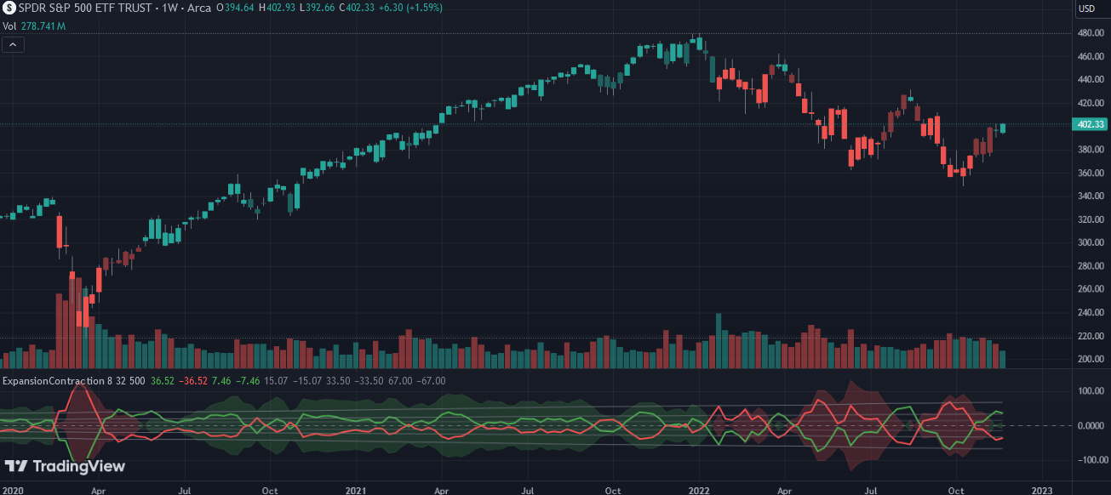Click the low value L392.66

[x=318, y=8]
